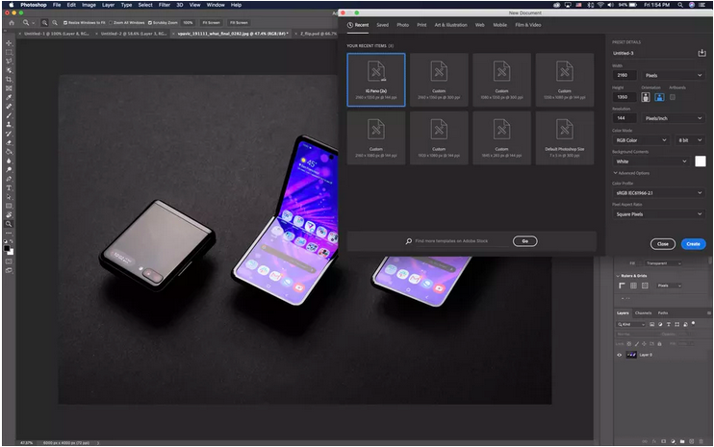Open the RGB Color mode dropdown
Image resolution: width=714 pixels, height=447 pixels.
[x=641, y=140]
